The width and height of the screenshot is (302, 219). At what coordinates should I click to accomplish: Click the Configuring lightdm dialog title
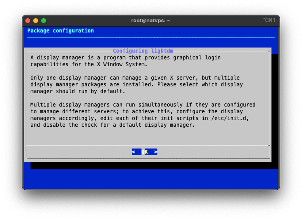point(143,51)
